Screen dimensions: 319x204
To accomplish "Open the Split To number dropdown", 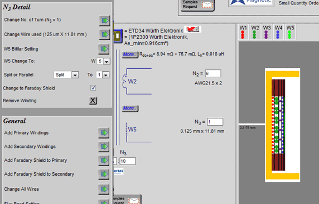I will pyautogui.click(x=105, y=75).
